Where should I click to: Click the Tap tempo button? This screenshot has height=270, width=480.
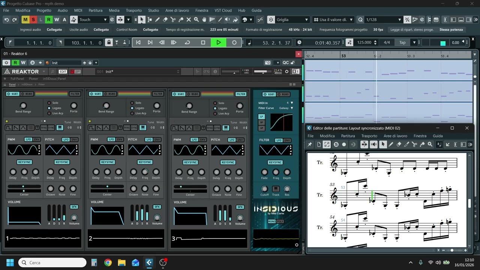coord(402,42)
